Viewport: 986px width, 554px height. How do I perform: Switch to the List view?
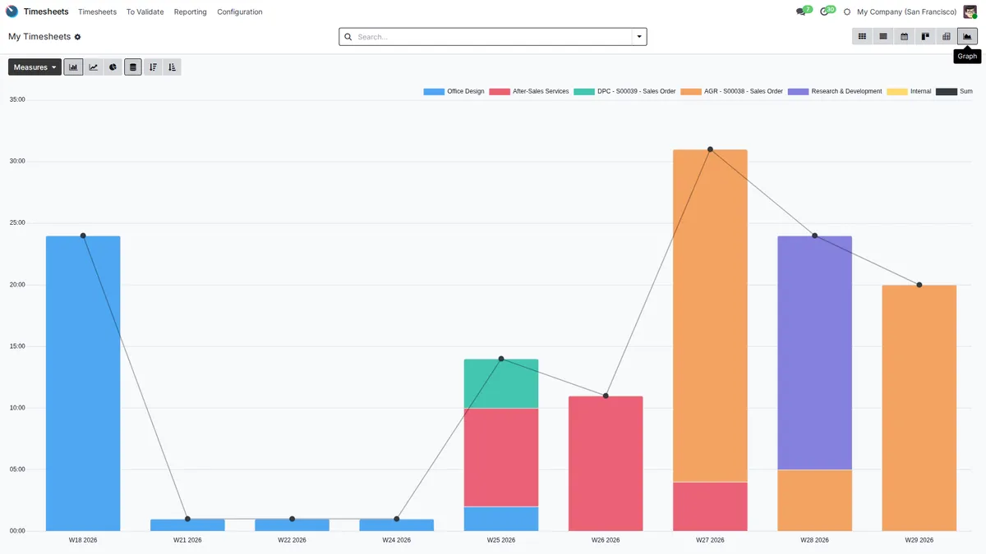tap(883, 36)
